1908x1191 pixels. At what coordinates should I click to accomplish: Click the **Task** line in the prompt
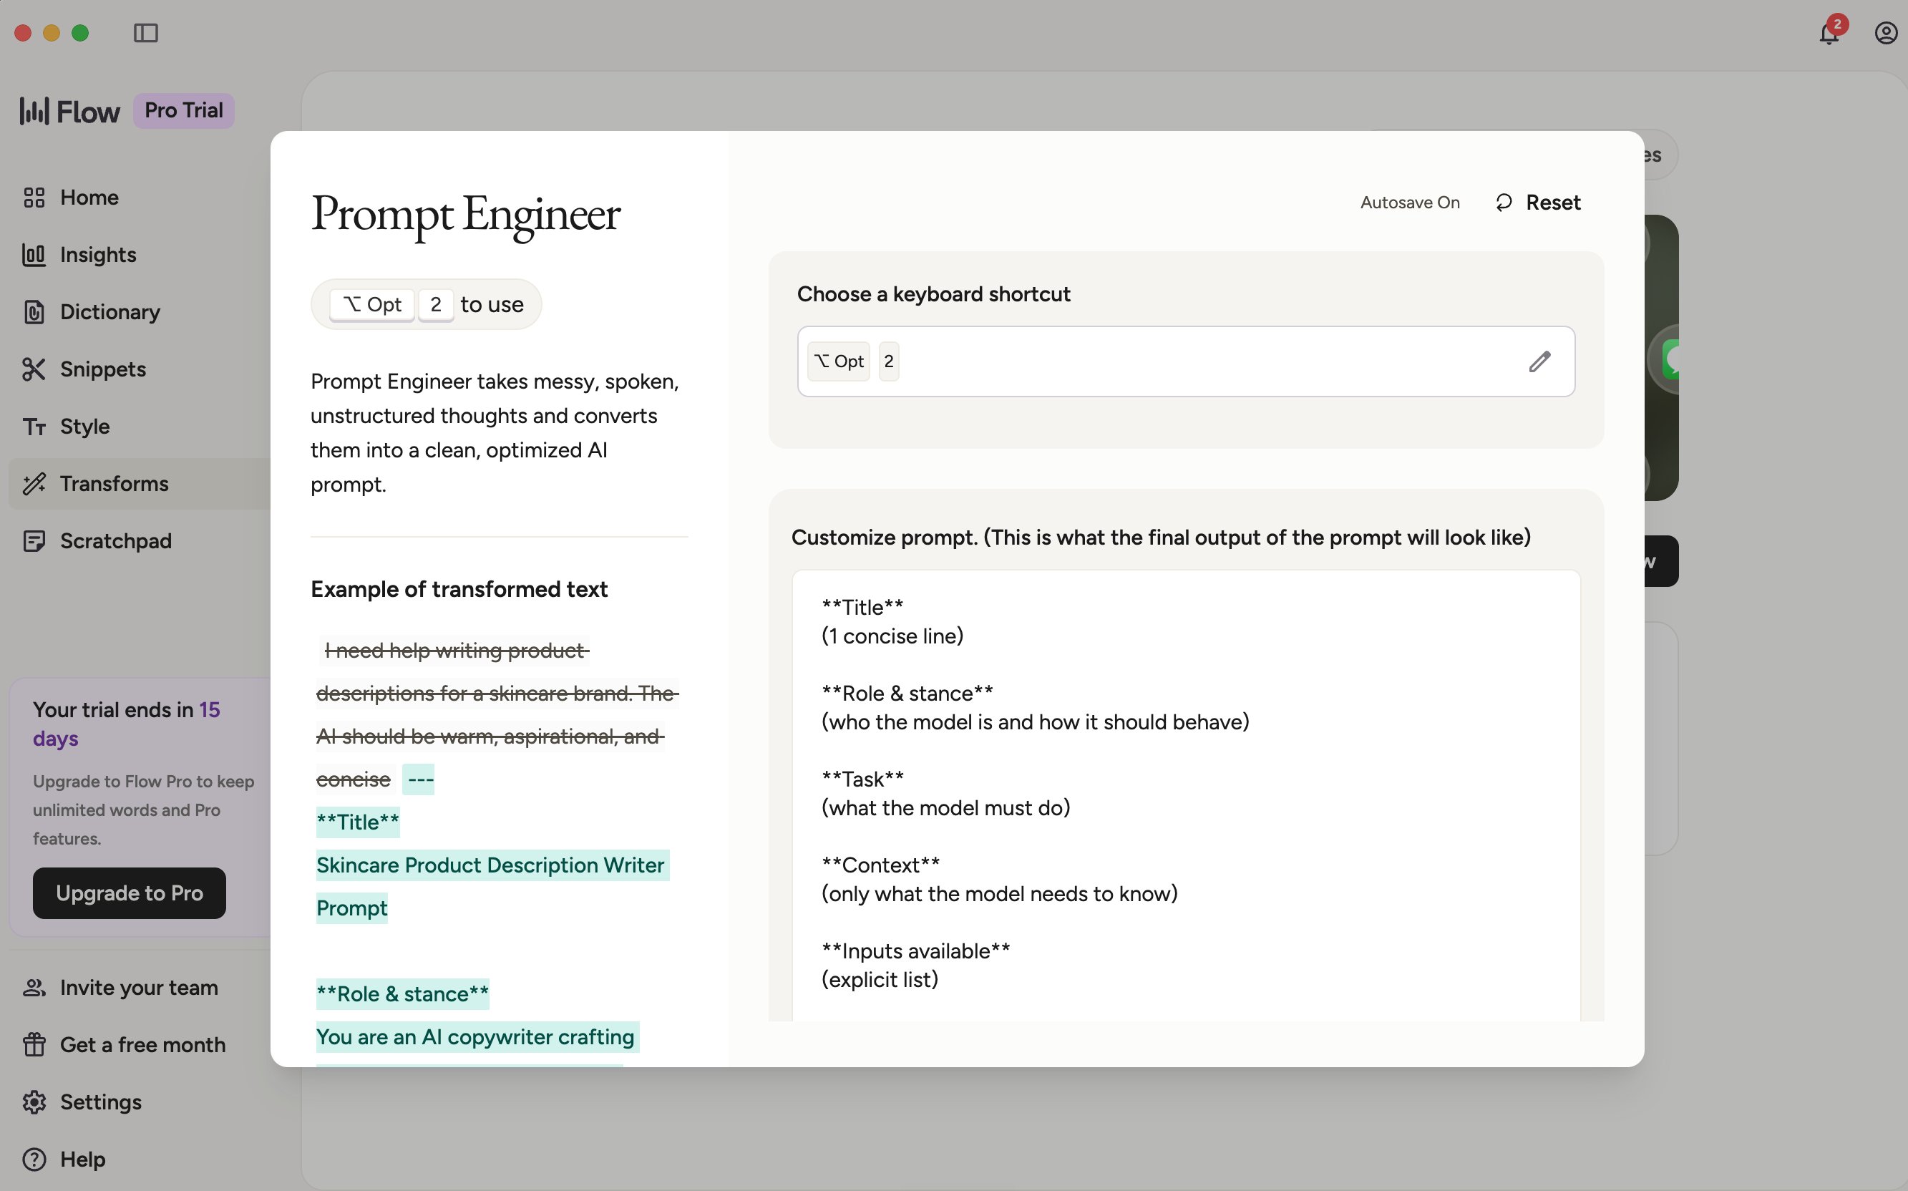click(x=862, y=779)
